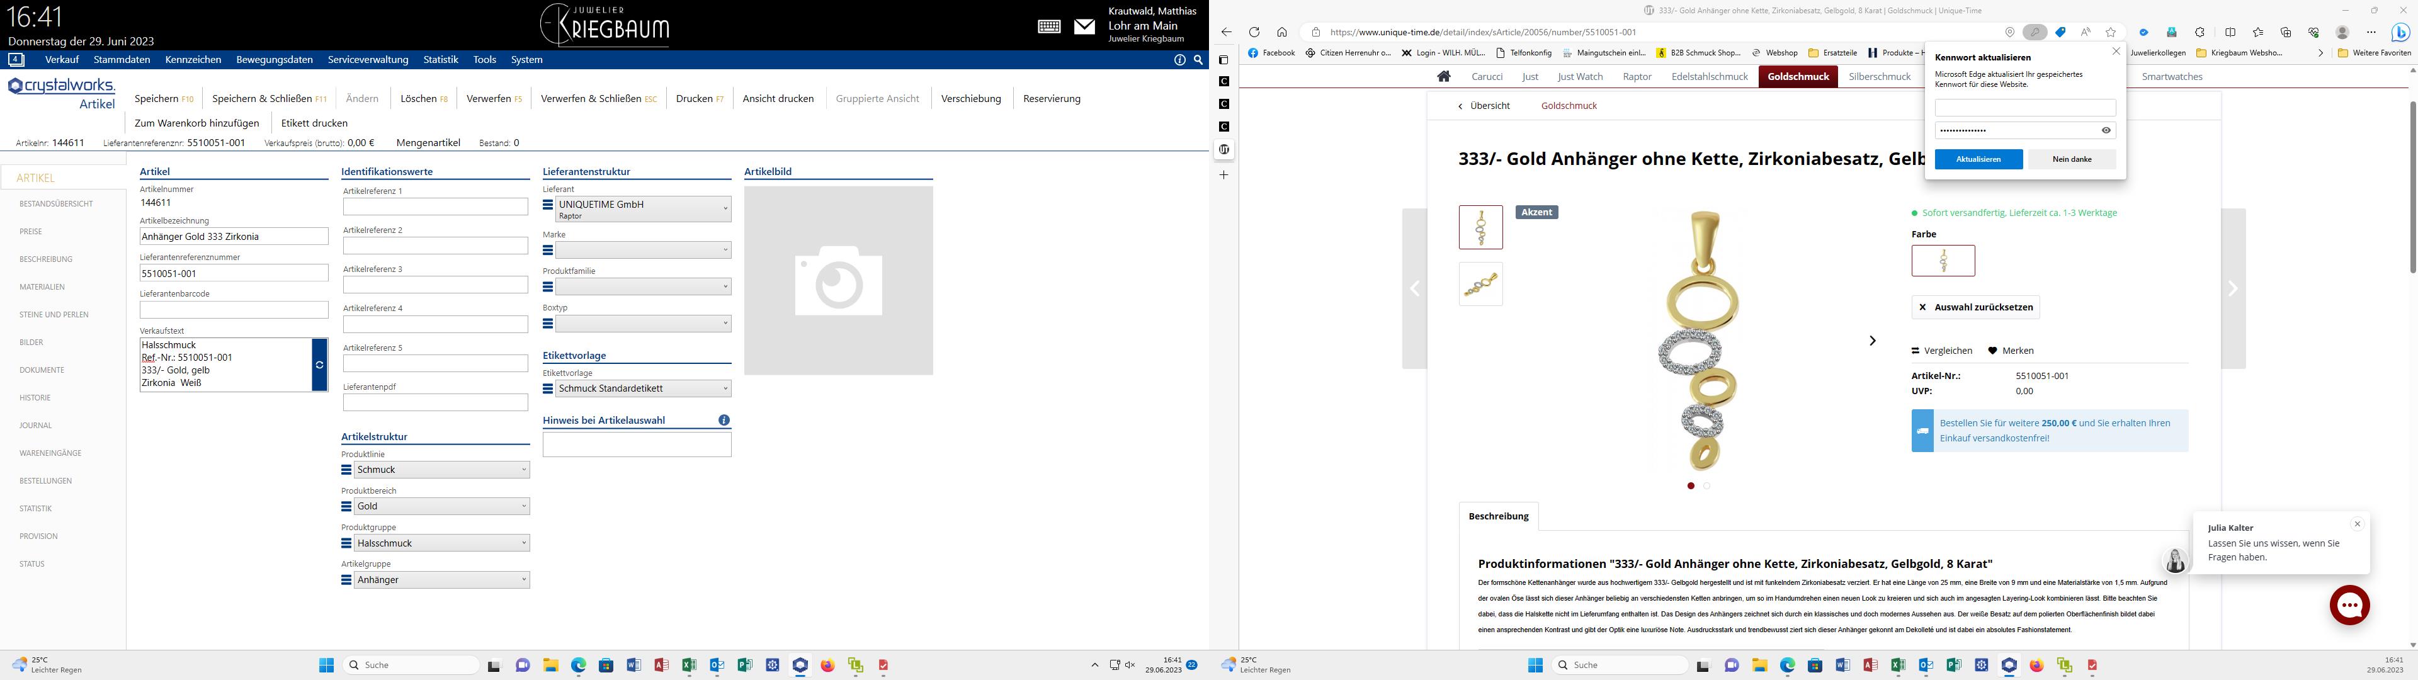
Task: Click the Artikelbezeichnung input field
Action: (234, 237)
